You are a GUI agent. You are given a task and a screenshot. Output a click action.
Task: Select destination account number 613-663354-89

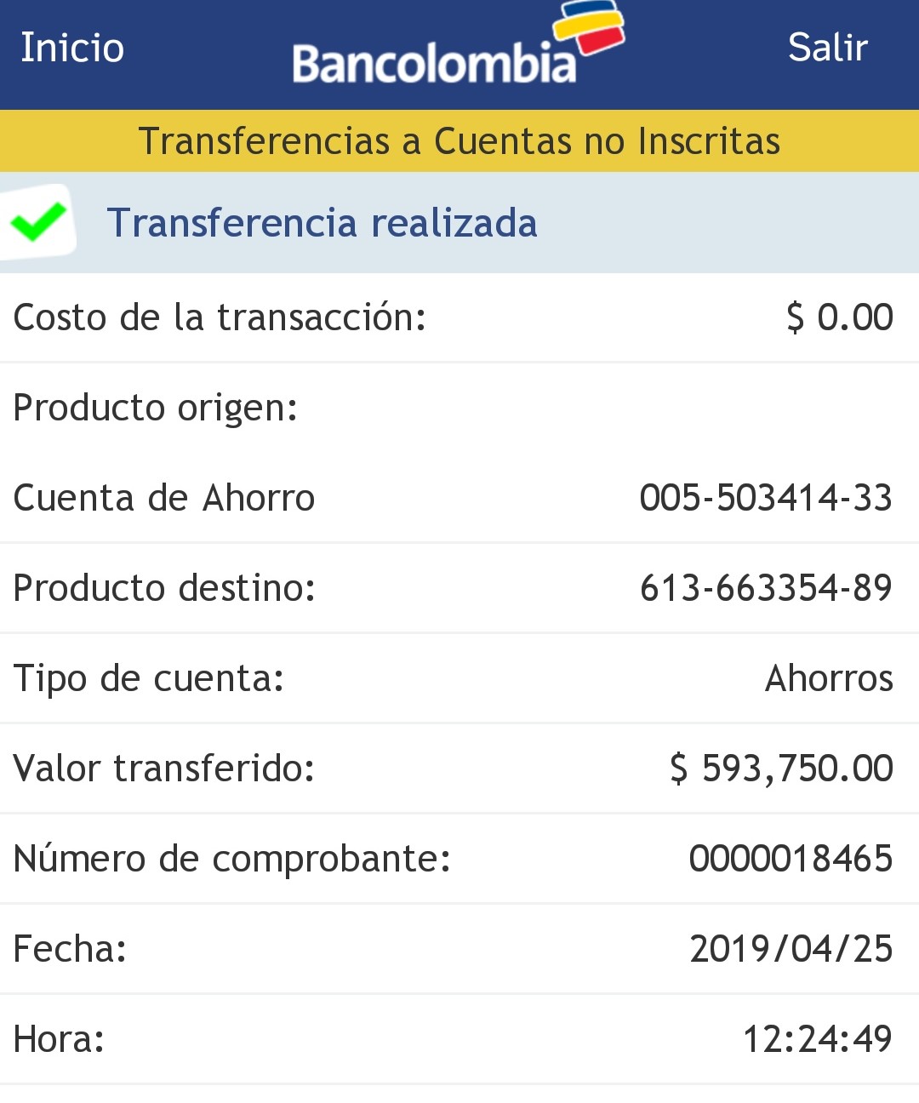point(766,588)
